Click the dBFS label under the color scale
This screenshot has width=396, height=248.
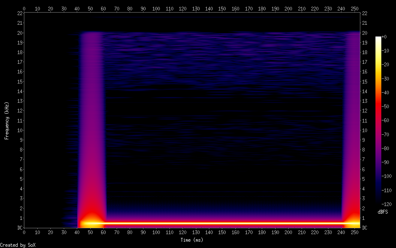pyautogui.click(x=382, y=212)
